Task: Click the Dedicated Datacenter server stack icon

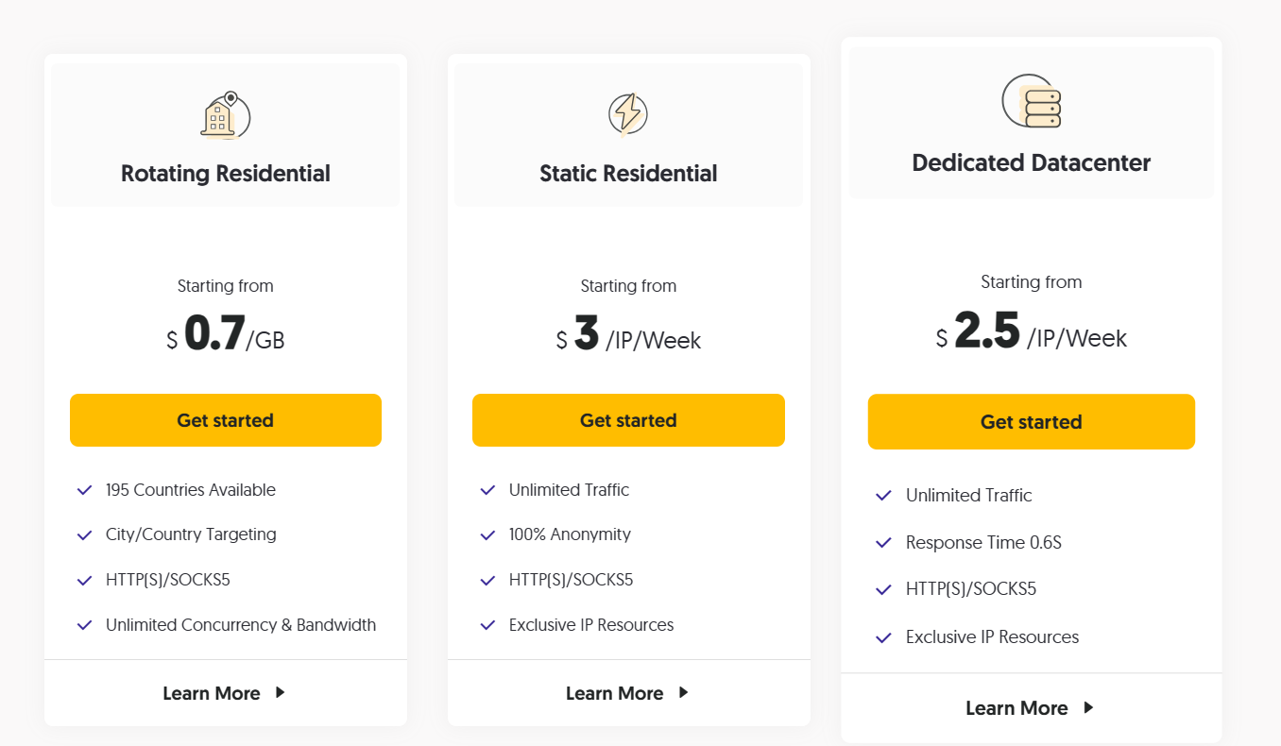Action: tap(1032, 101)
